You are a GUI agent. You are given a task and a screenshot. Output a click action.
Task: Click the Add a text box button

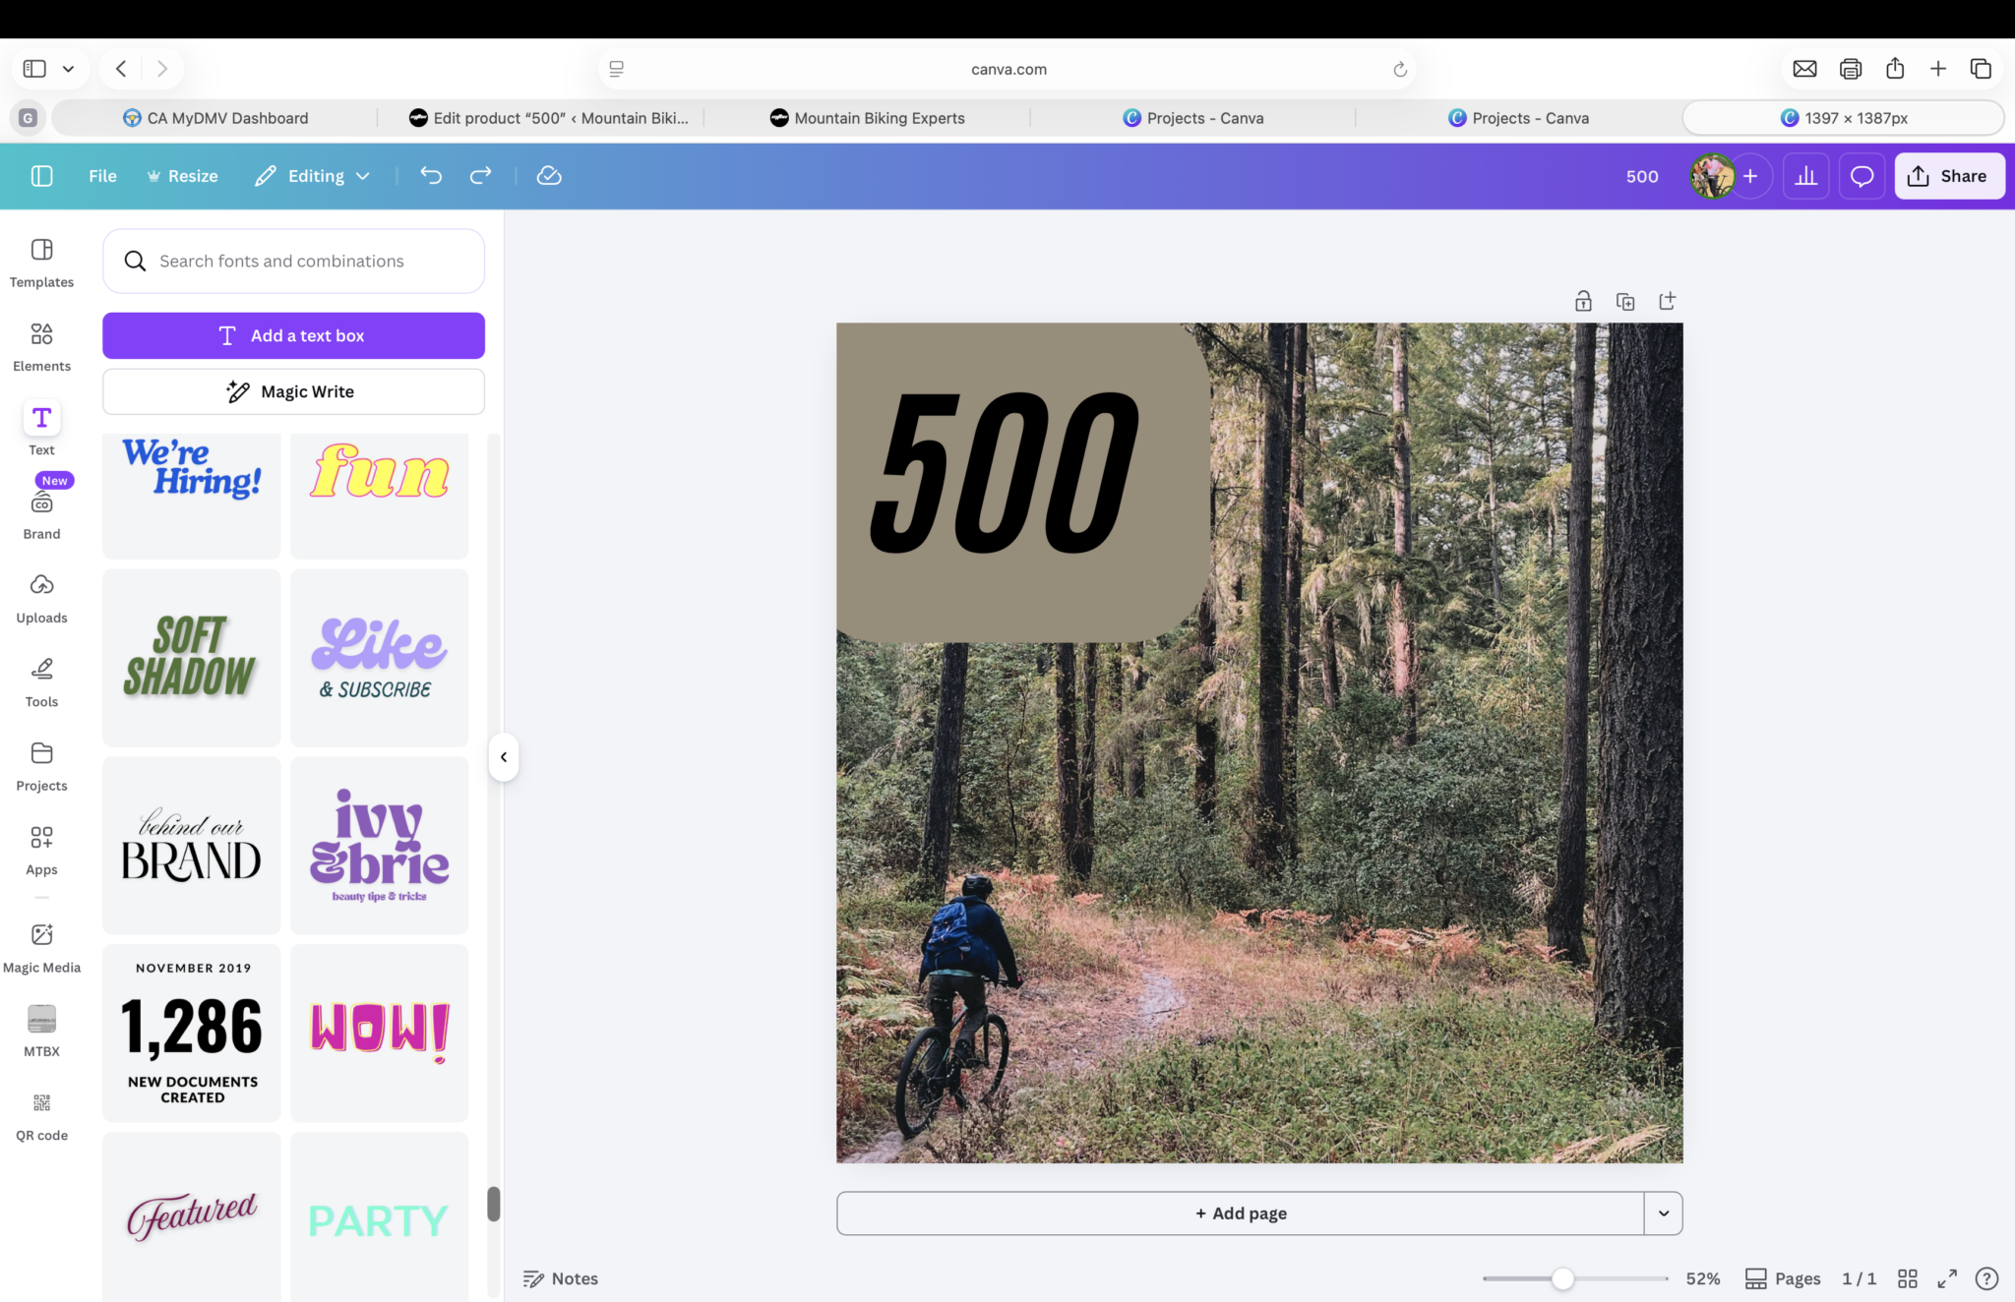(x=293, y=335)
